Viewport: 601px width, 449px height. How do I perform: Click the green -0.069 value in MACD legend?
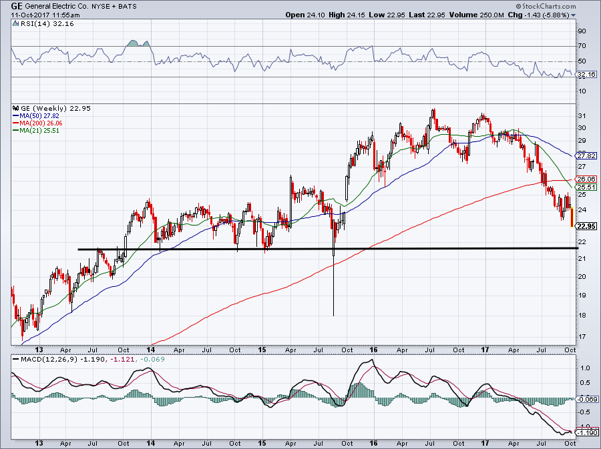point(152,360)
